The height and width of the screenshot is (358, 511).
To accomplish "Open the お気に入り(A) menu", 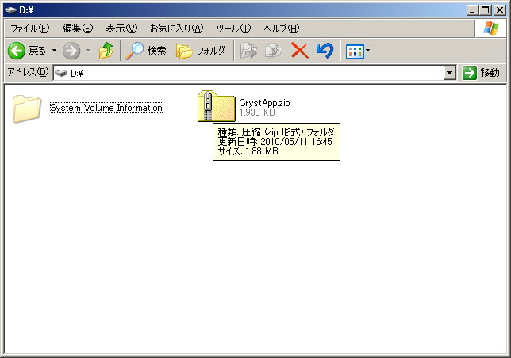I will click(x=176, y=29).
